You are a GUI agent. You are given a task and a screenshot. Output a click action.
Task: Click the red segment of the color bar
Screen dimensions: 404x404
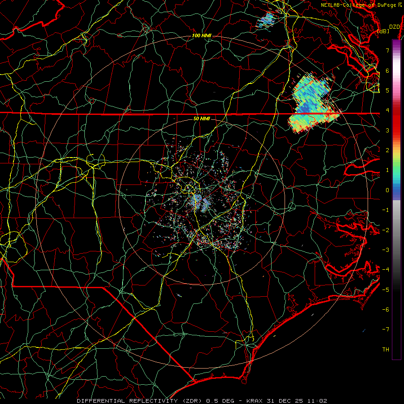(x=396, y=121)
